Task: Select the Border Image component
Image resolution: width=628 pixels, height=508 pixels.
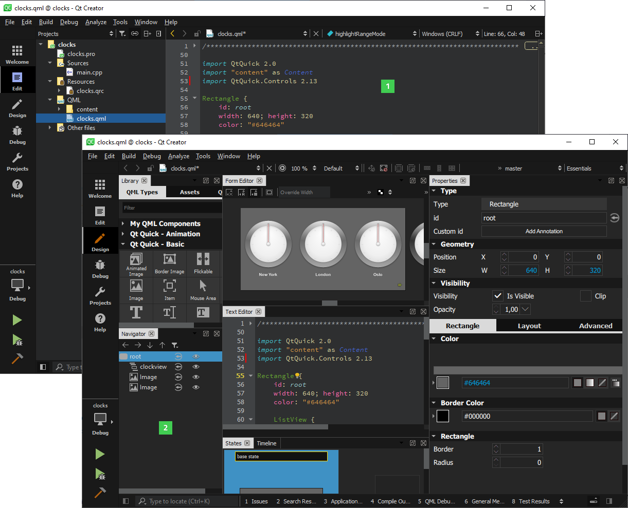Action: click(x=169, y=263)
